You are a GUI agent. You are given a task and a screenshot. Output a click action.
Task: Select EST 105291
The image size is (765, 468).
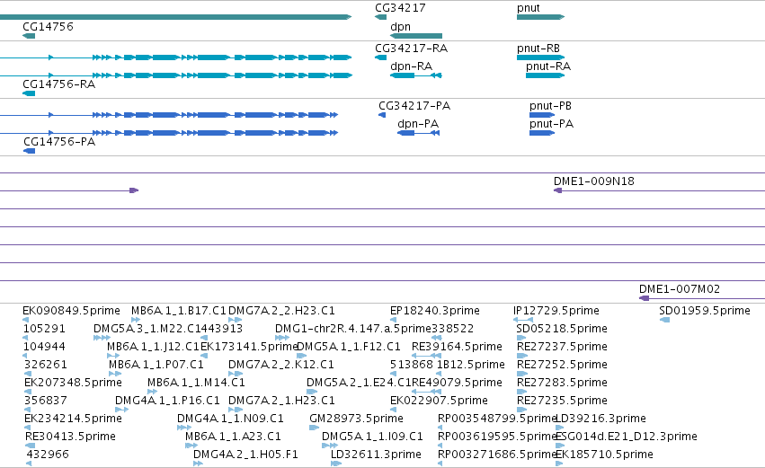(x=44, y=329)
